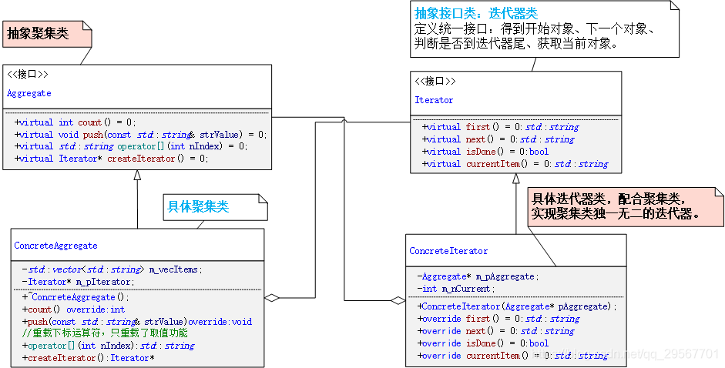Click the override next() method line
Viewport: 725px width, 368px height.
click(x=496, y=331)
